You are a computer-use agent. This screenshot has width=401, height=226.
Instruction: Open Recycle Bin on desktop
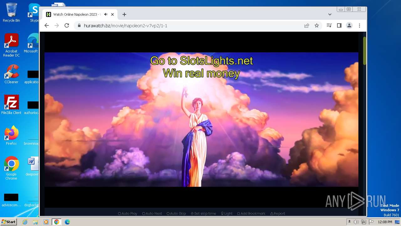coord(11,13)
